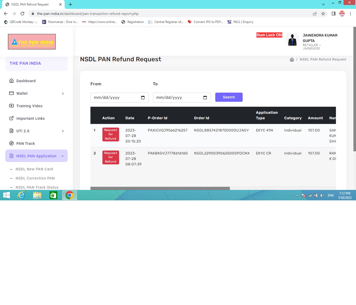Screen dimensions: 356x305
Task: Bookmark this page with star icon
Action: coord(323,14)
